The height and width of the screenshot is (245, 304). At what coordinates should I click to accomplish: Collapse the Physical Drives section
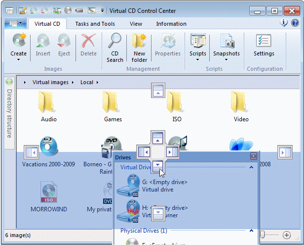(251, 231)
